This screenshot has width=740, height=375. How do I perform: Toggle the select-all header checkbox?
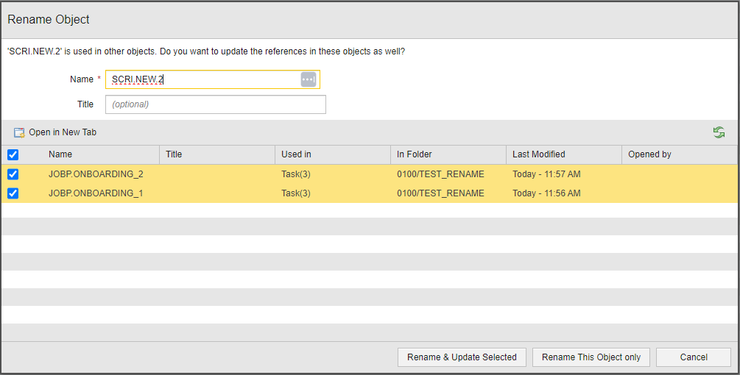13,154
